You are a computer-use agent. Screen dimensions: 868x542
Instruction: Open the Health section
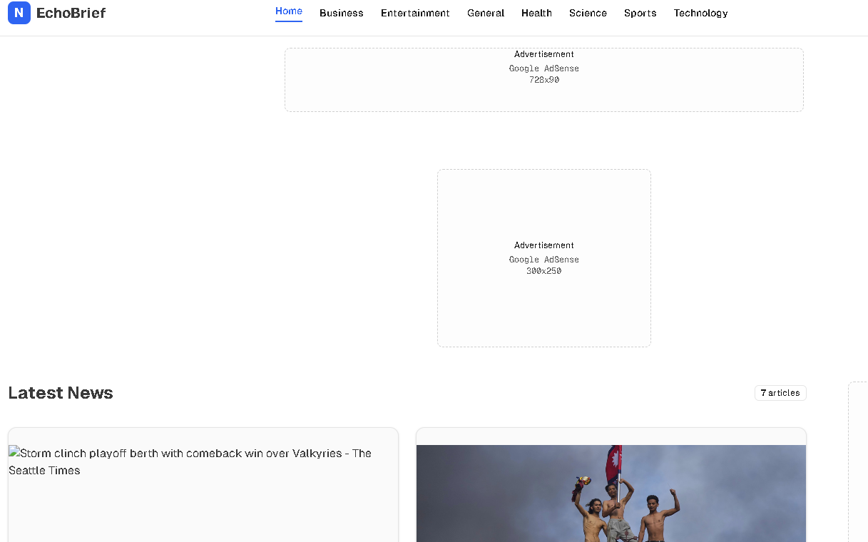coord(536,13)
